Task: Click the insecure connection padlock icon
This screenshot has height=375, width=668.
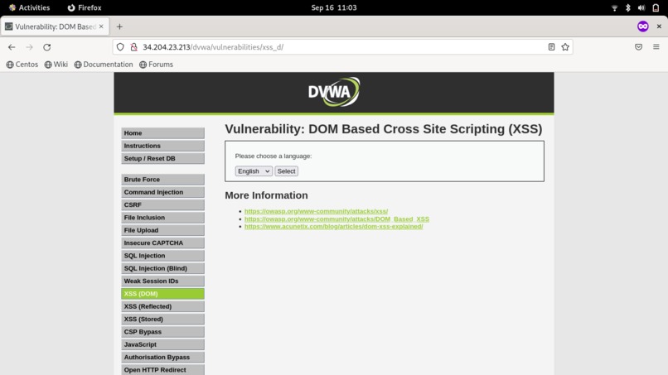Action: pyautogui.click(x=133, y=47)
